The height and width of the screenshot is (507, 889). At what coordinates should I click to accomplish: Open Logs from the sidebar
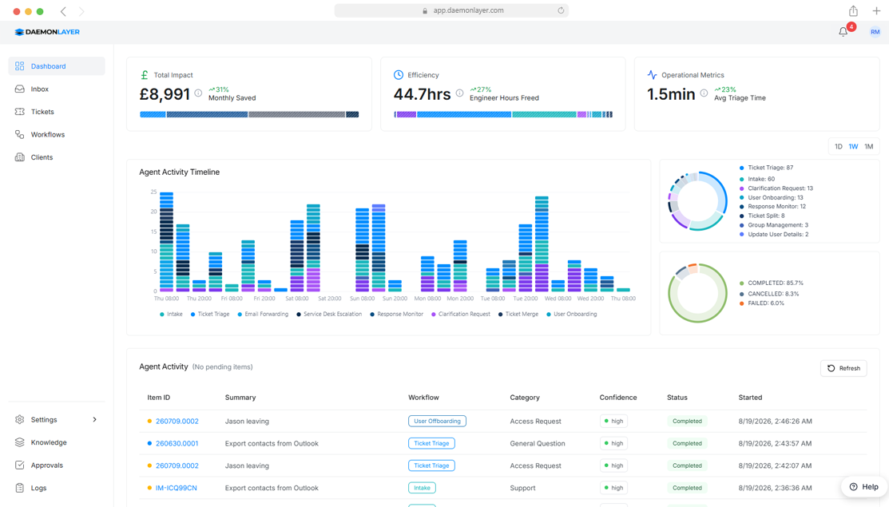[57, 488]
